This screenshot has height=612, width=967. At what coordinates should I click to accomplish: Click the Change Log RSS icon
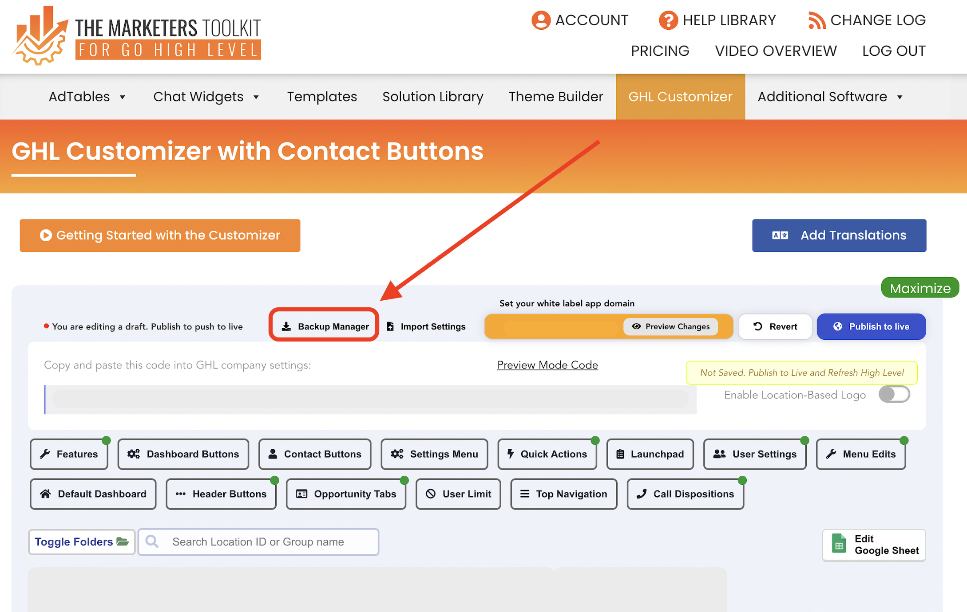tap(816, 20)
